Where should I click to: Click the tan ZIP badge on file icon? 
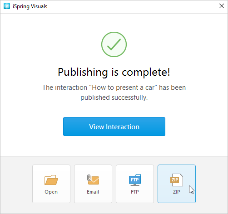click(x=174, y=180)
